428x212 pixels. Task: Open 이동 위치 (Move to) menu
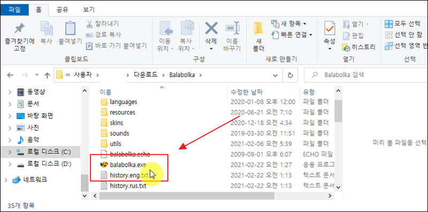[165, 36]
